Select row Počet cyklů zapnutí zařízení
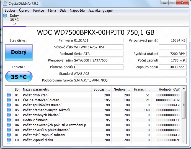This screenshot has width=191, height=149. (x=93, y=135)
